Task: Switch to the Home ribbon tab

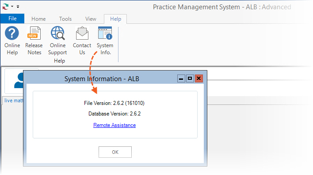Action: click(38, 19)
